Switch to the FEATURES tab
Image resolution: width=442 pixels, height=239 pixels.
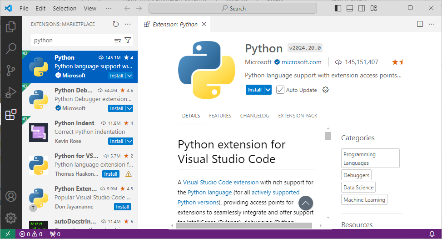pos(220,116)
